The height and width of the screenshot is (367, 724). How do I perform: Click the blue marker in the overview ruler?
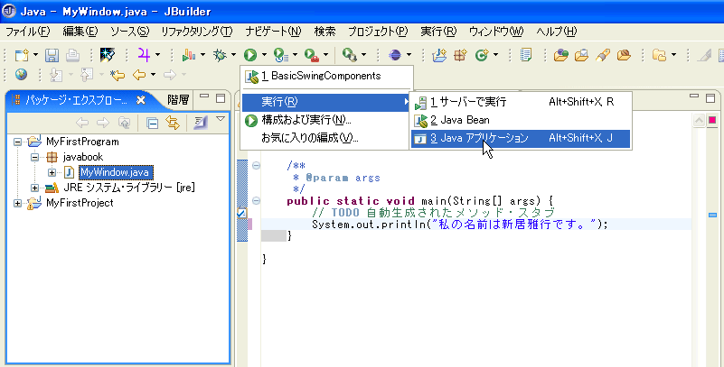(x=712, y=216)
